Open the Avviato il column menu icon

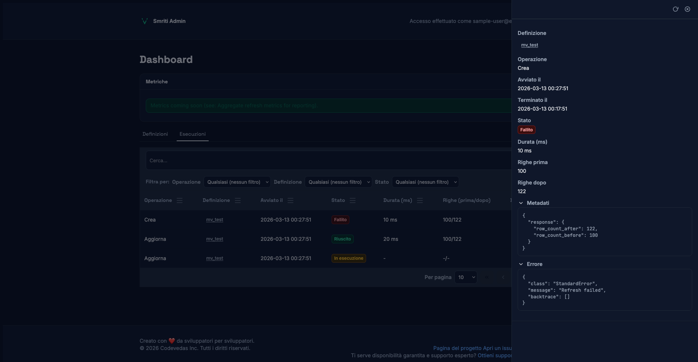(x=290, y=200)
